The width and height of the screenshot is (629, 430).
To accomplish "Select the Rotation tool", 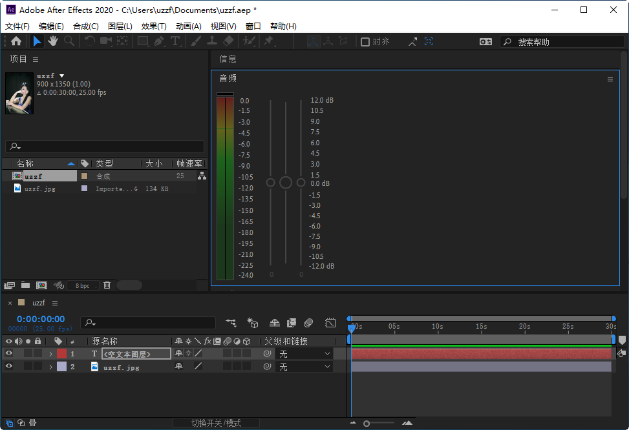I will pos(90,41).
